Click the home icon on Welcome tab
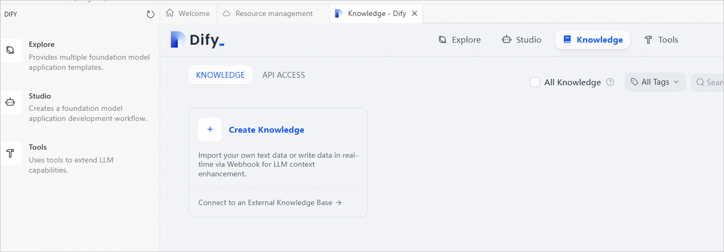This screenshot has width=724, height=252. click(170, 13)
